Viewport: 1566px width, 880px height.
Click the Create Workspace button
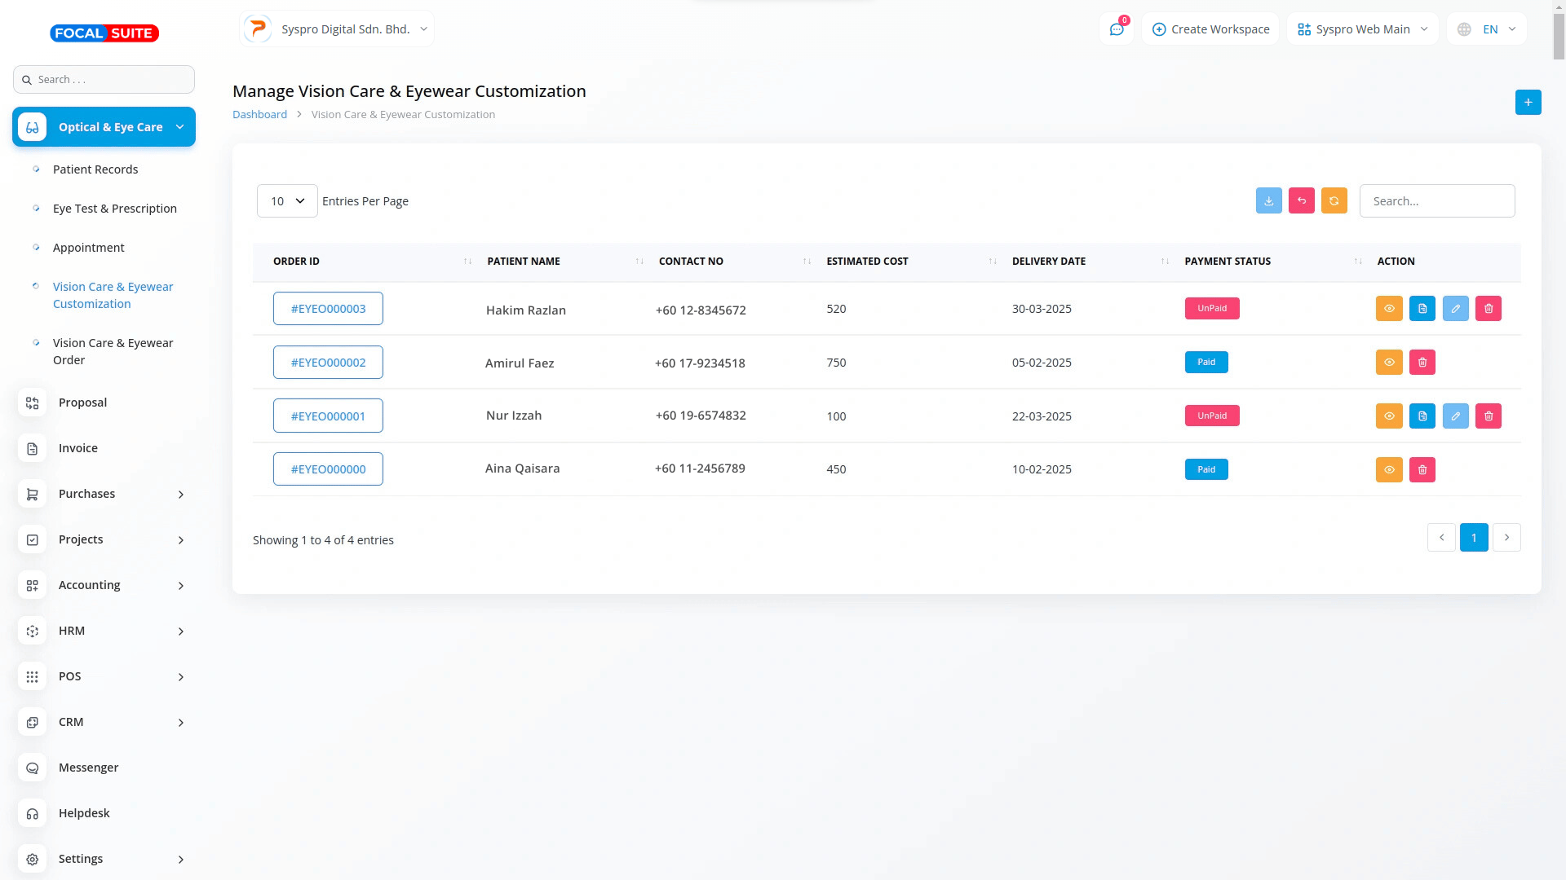click(x=1210, y=29)
